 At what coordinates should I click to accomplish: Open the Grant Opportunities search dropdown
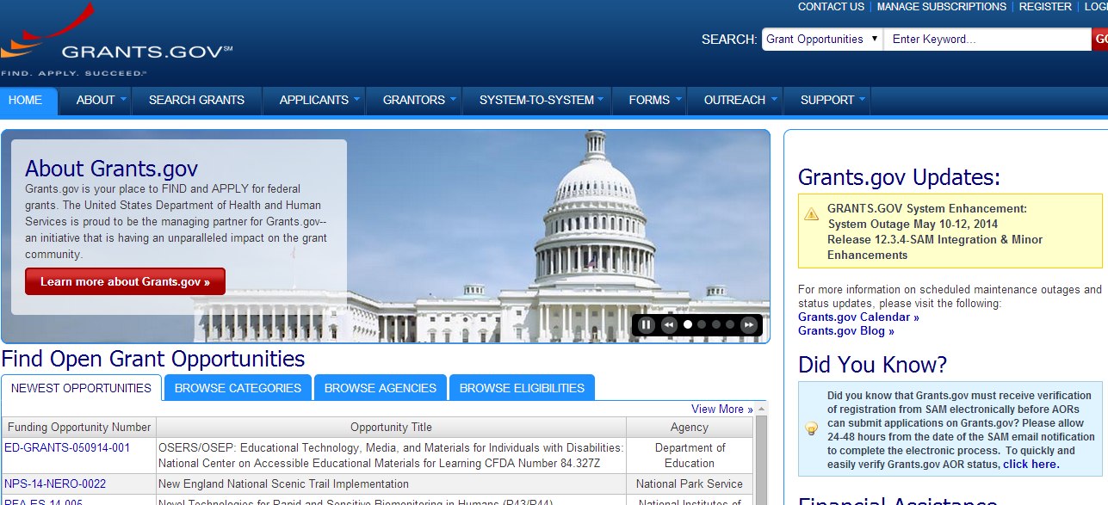821,40
